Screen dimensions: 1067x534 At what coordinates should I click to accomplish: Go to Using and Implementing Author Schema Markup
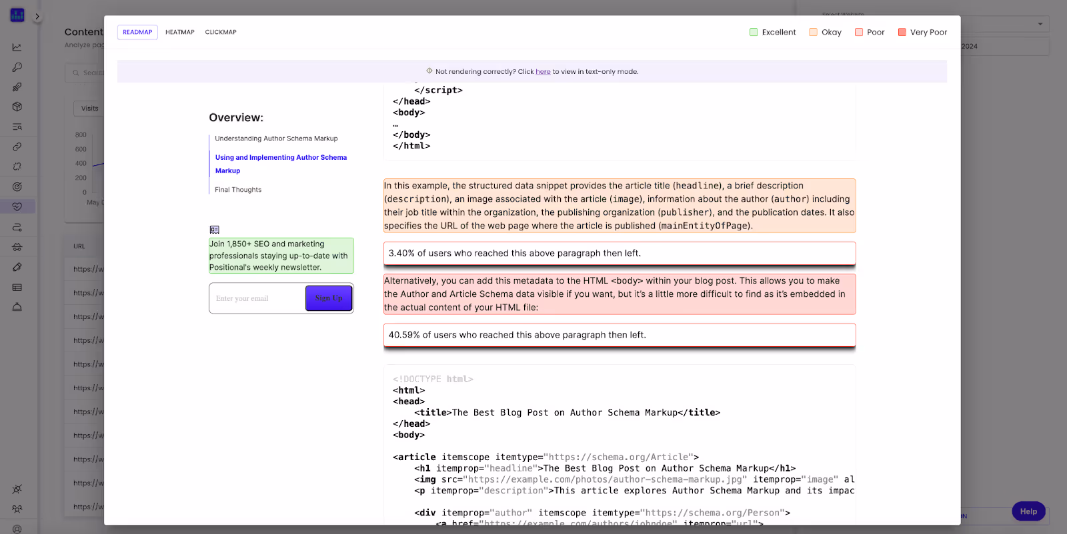point(281,164)
